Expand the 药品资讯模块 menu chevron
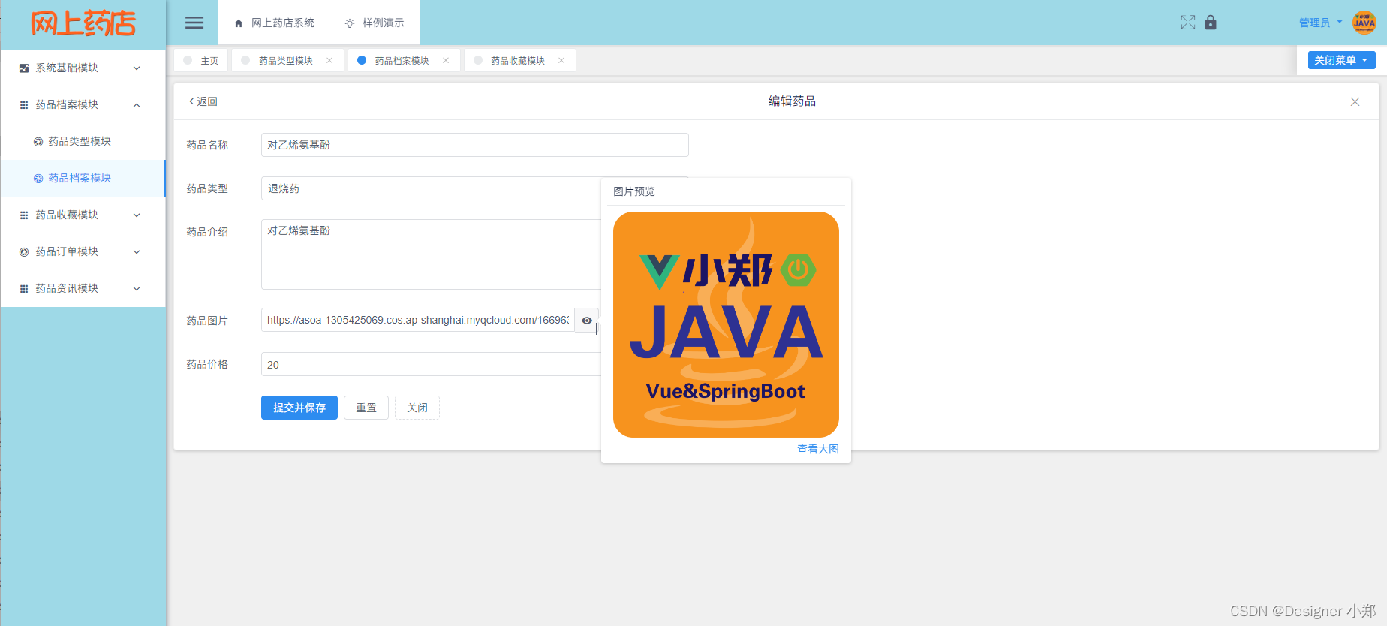Viewport: 1387px width, 626px height. (x=137, y=289)
